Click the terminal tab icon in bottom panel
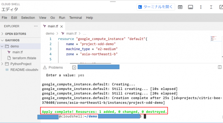The image size is (223, 123). 74,67
